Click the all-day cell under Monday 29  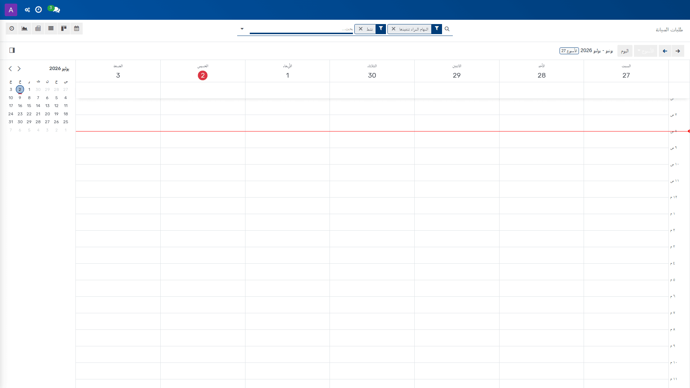tap(457, 90)
